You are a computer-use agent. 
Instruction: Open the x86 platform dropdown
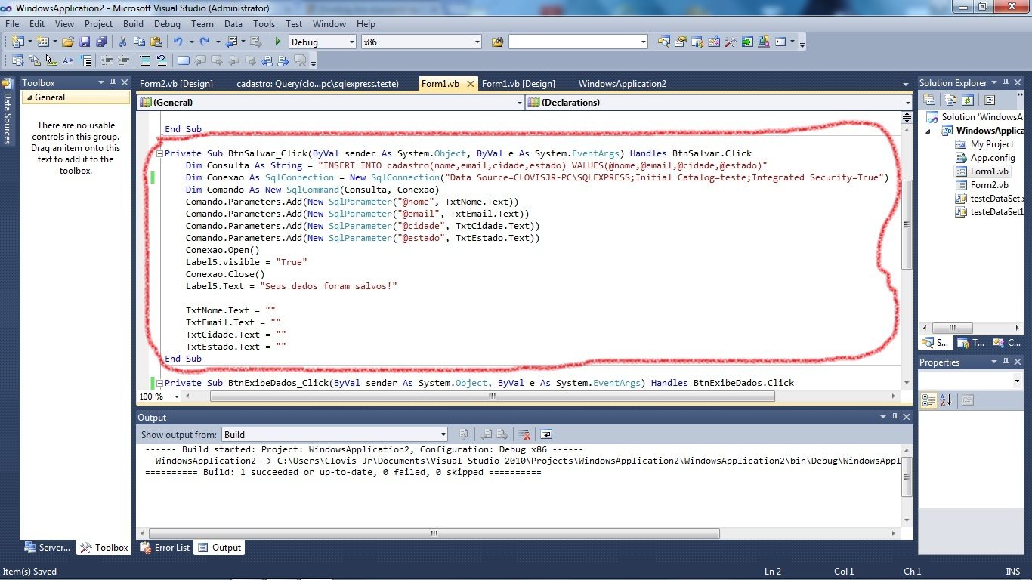point(477,42)
